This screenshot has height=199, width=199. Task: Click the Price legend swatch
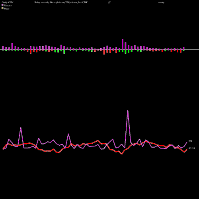tap(2, 8)
